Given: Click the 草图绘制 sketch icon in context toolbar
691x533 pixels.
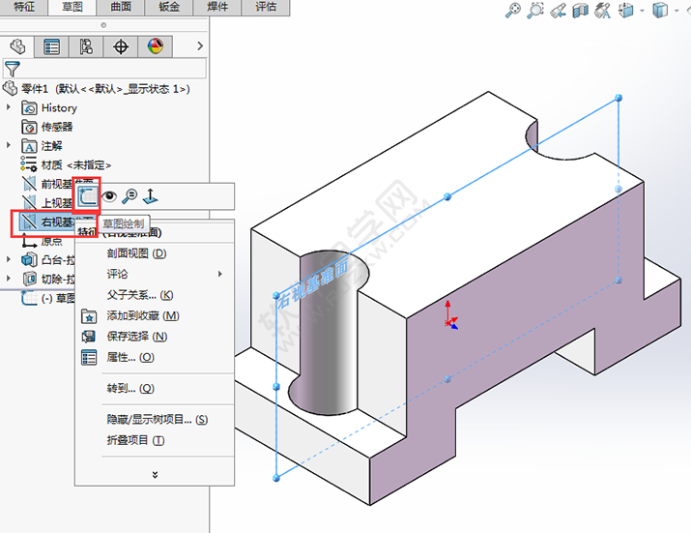Looking at the screenshot, I should [87, 196].
